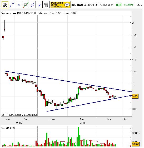This screenshot has height=148, width=144.
Task: Click the Année +Bas: 0,56 +Haut: 0,99 text
Action: pyautogui.click(x=58, y=13)
